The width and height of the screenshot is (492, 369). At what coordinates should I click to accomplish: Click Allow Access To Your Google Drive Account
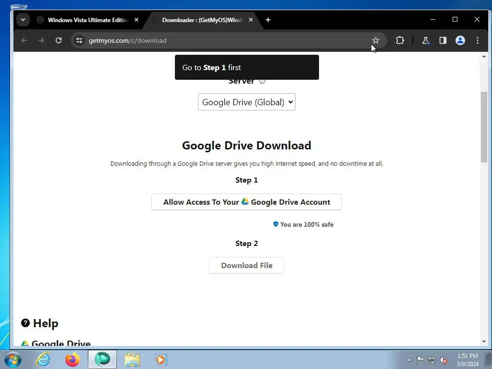246,202
